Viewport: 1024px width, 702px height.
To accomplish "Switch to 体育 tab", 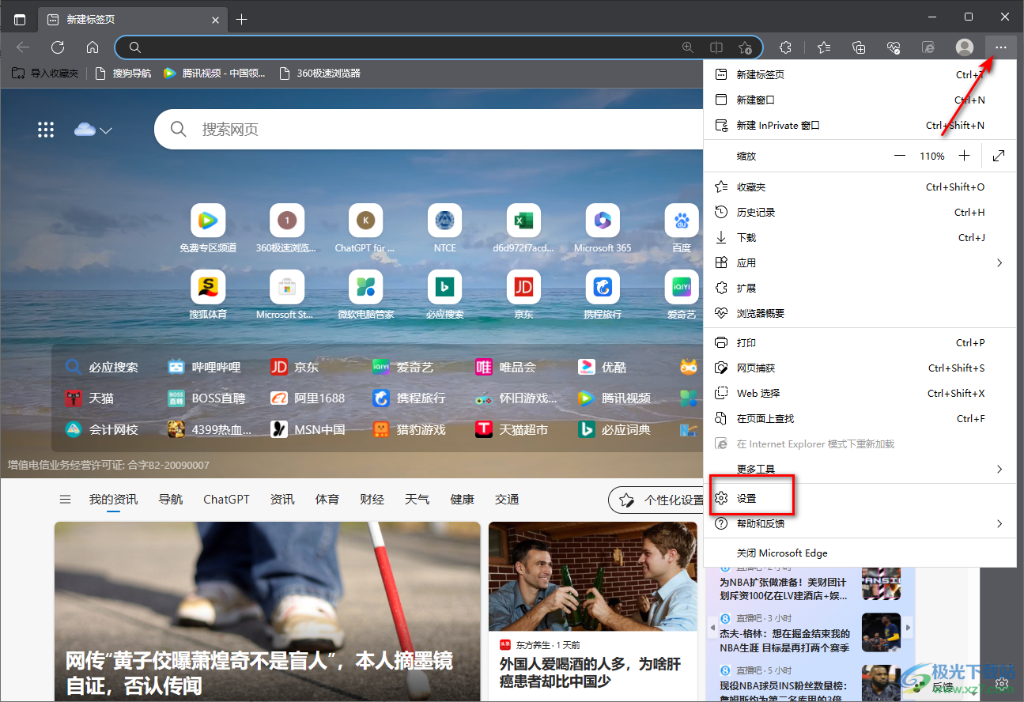I will [x=327, y=500].
